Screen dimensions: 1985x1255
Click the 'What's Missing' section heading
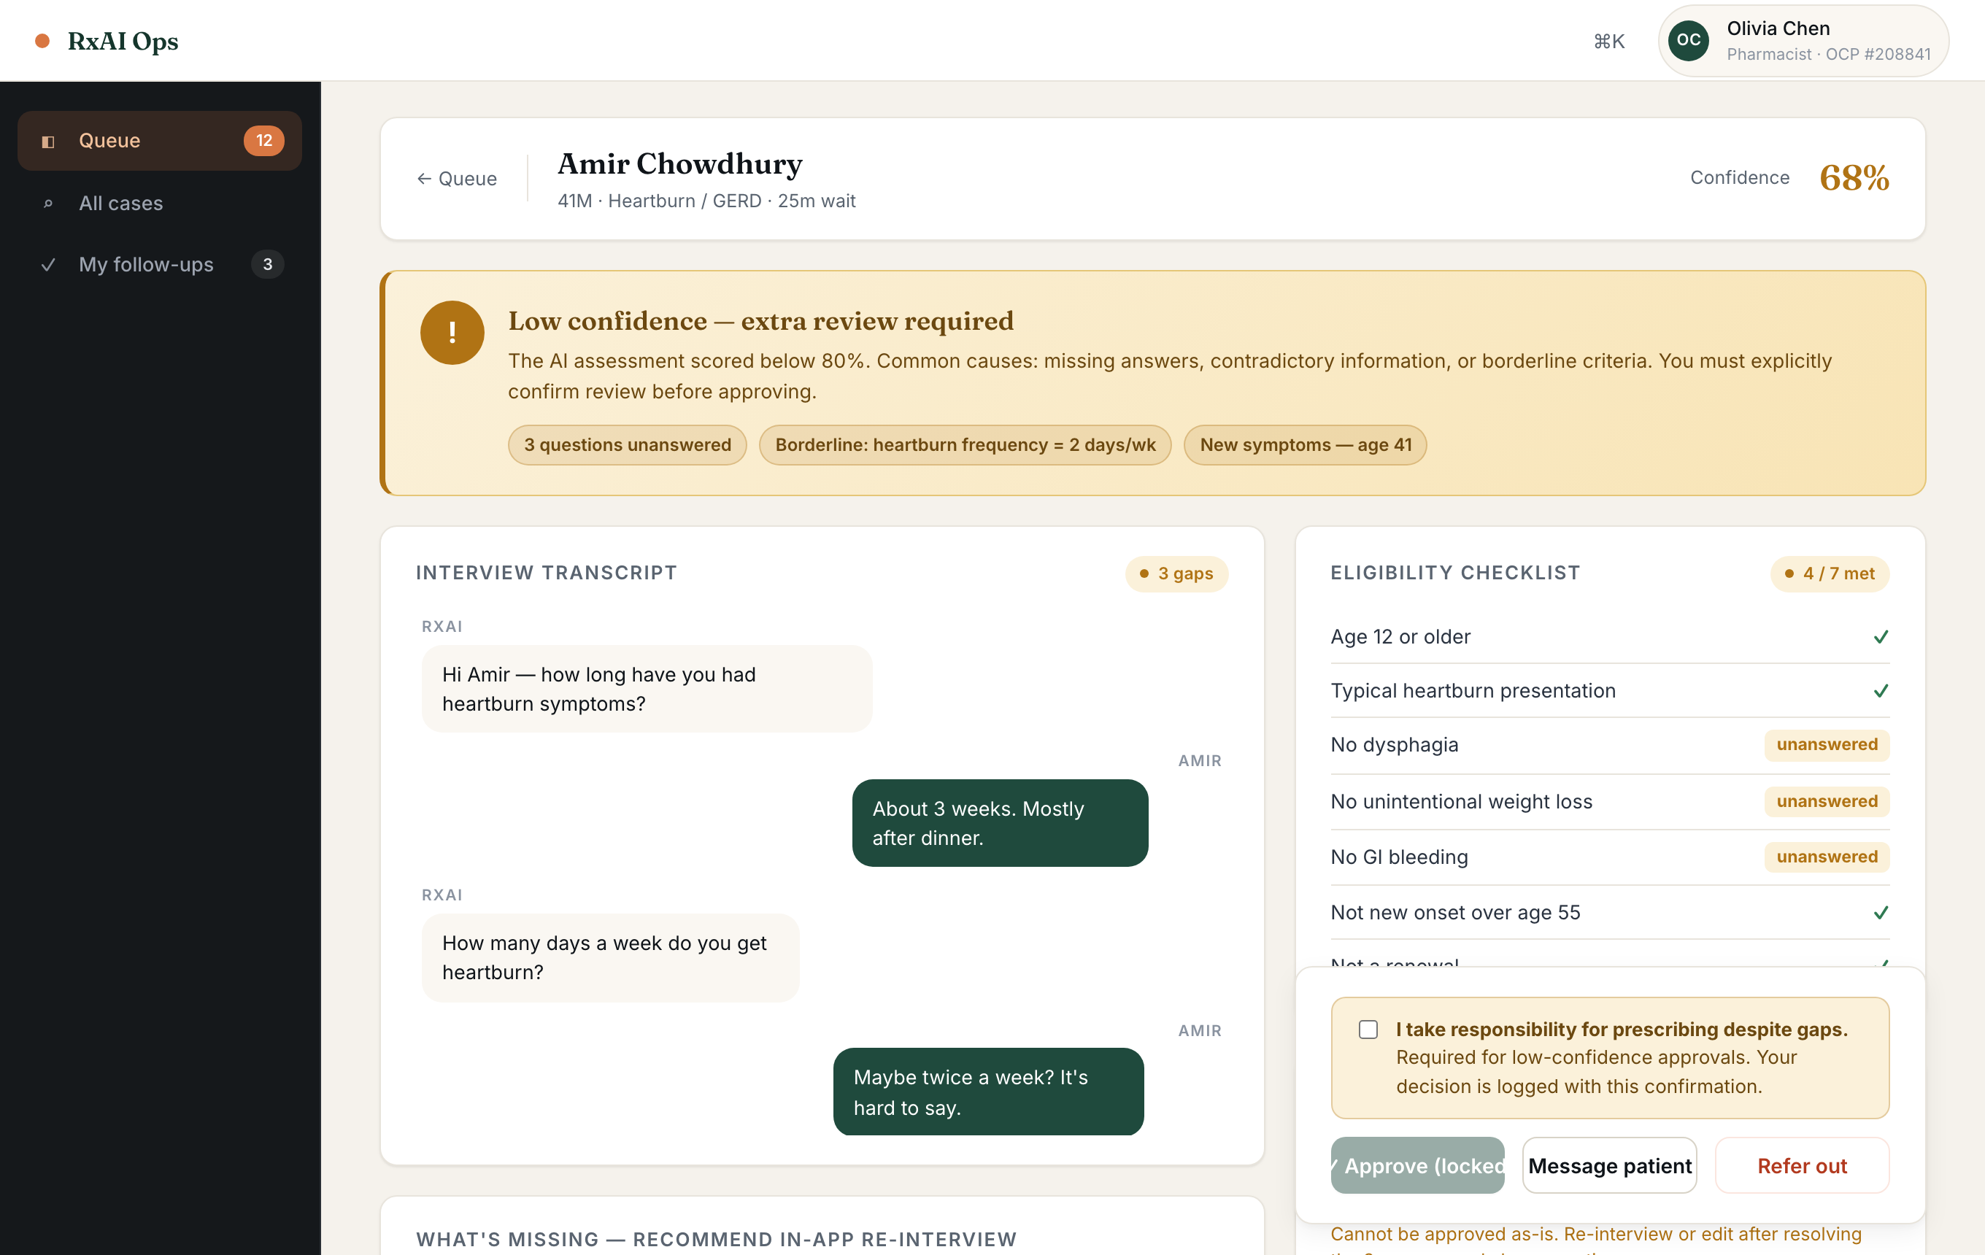717,1240
